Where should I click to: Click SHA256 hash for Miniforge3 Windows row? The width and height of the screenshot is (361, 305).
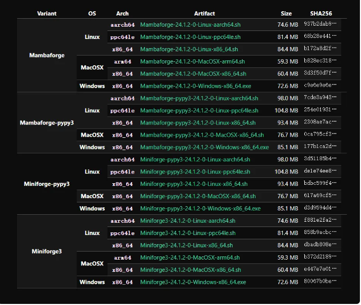pyautogui.click(x=320, y=282)
